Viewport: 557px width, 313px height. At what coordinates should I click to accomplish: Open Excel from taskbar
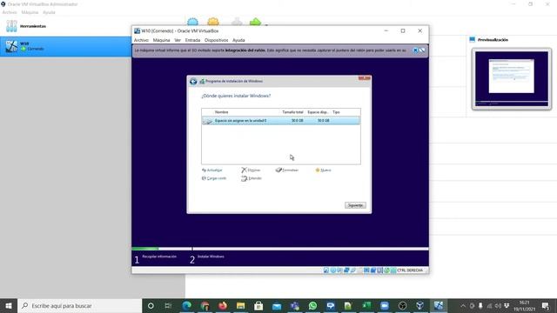click(x=366, y=305)
